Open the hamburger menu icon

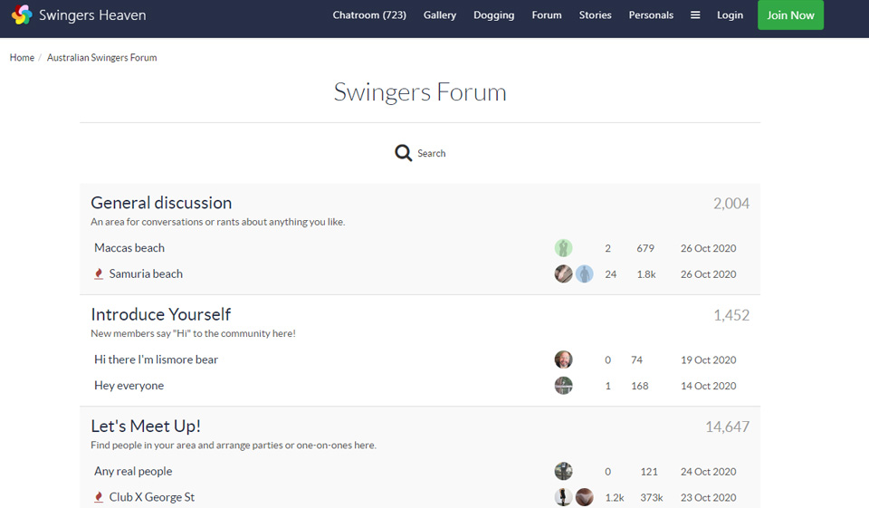pos(695,15)
